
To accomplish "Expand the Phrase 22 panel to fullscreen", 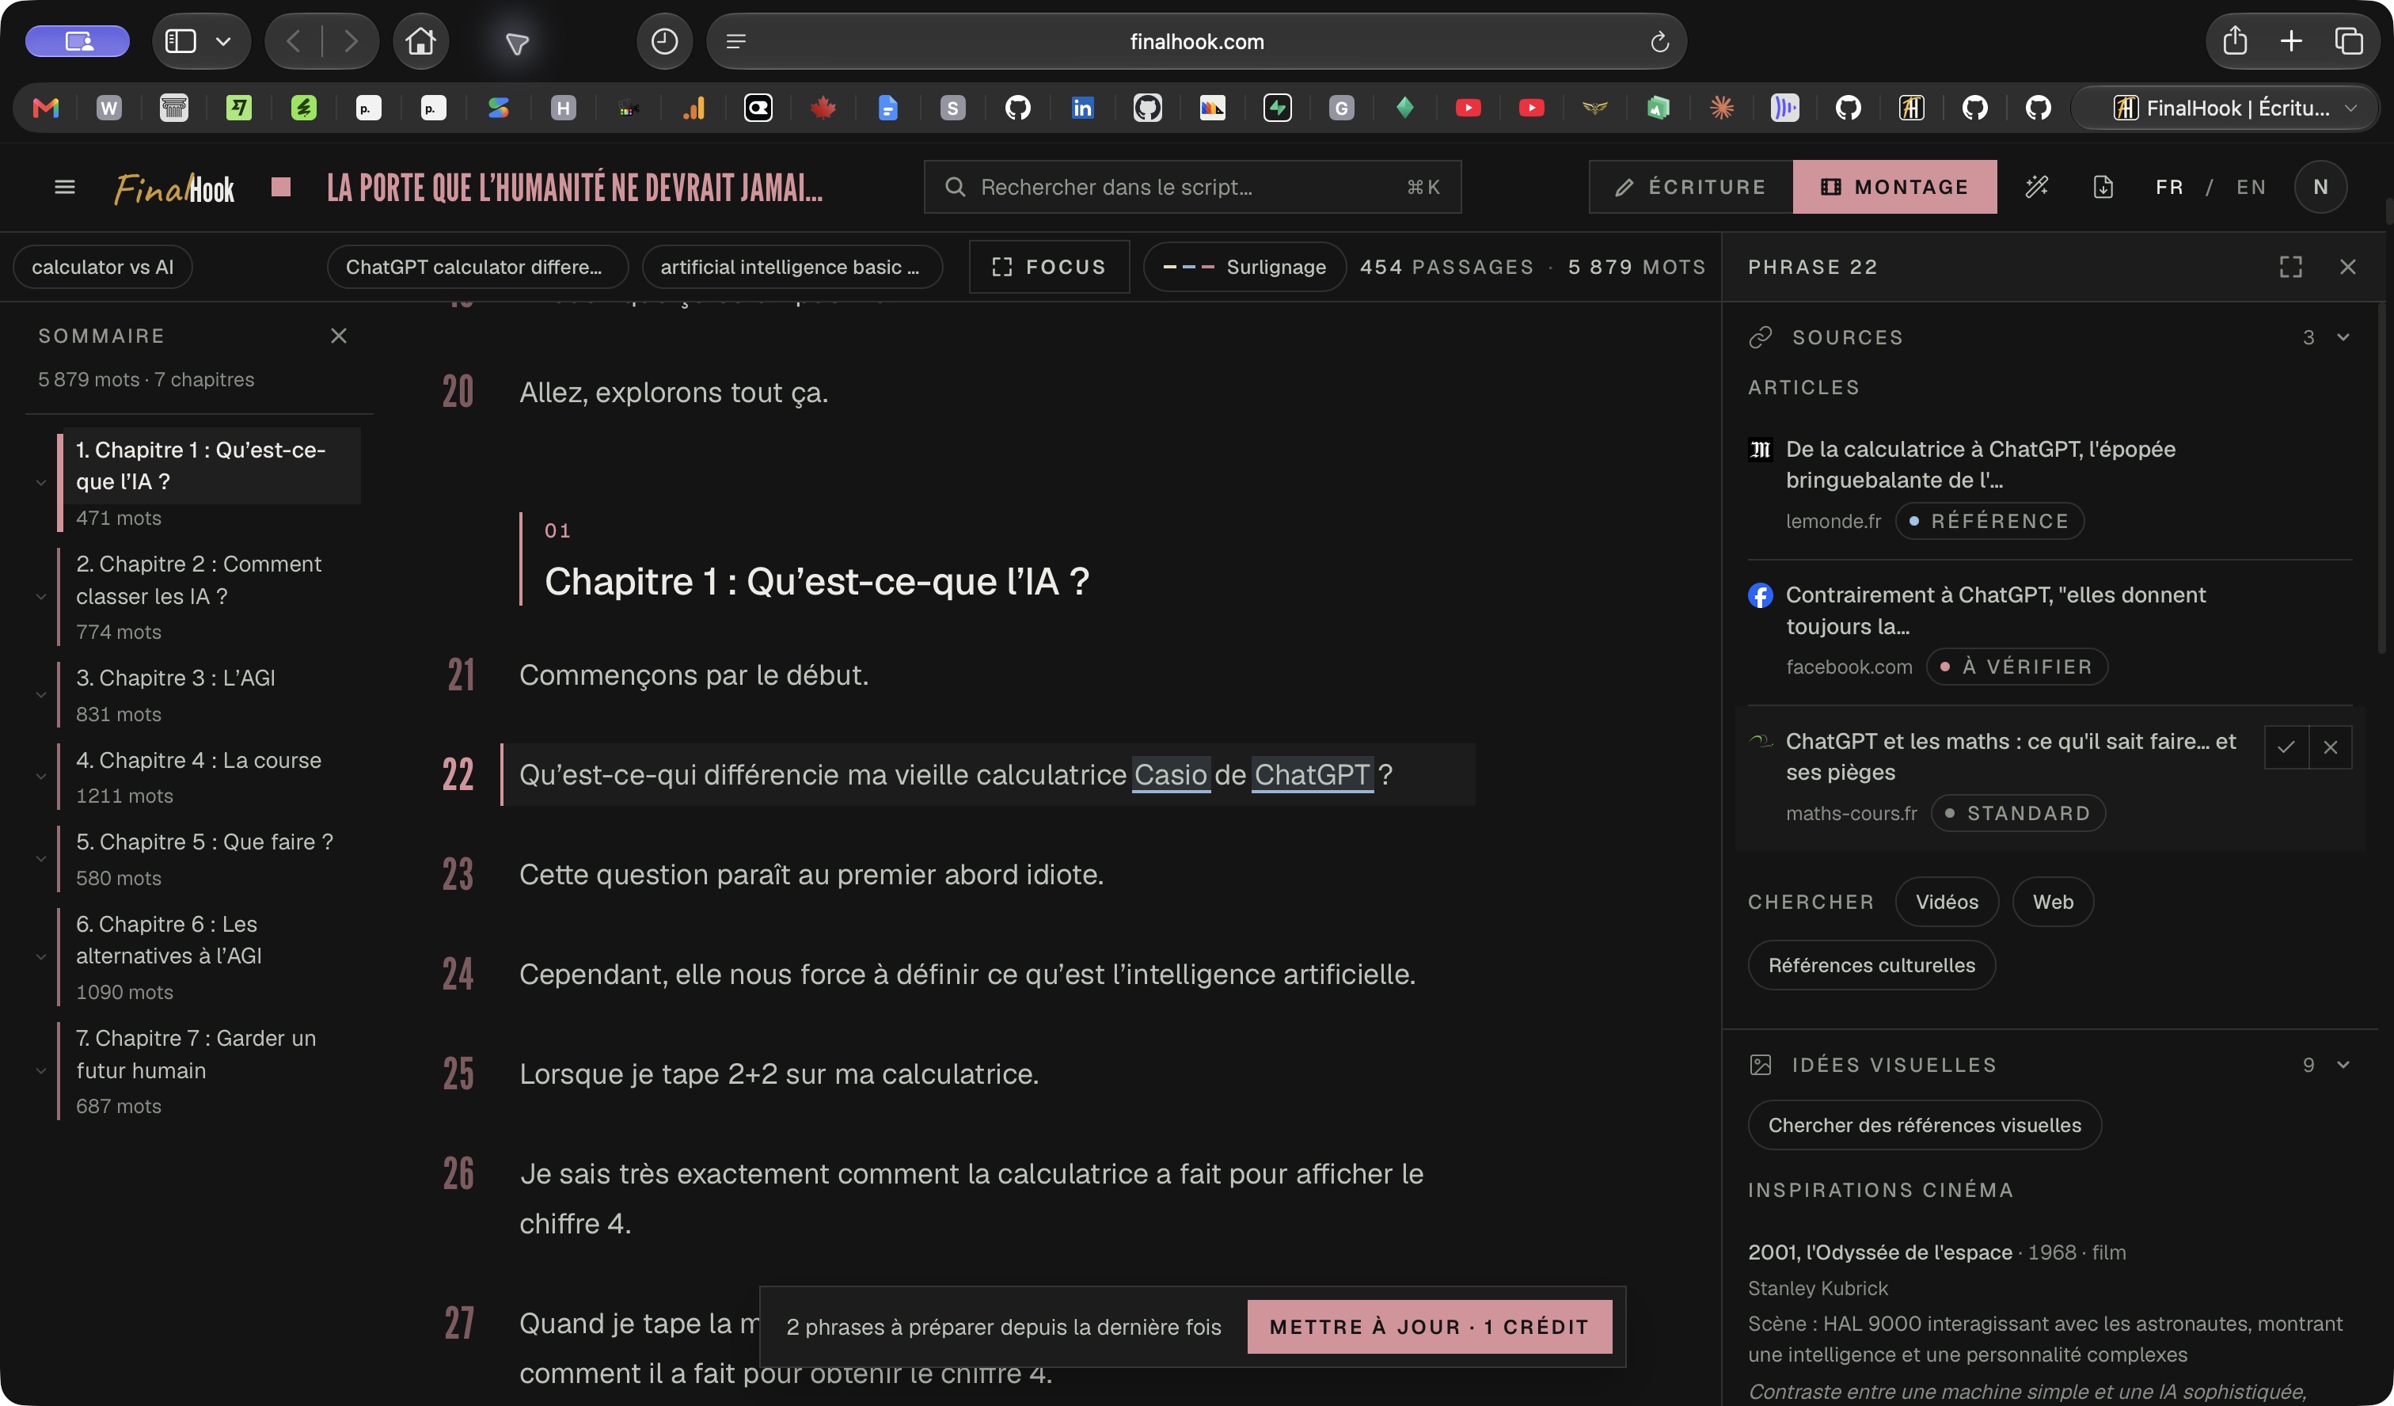I will pos(2290,267).
